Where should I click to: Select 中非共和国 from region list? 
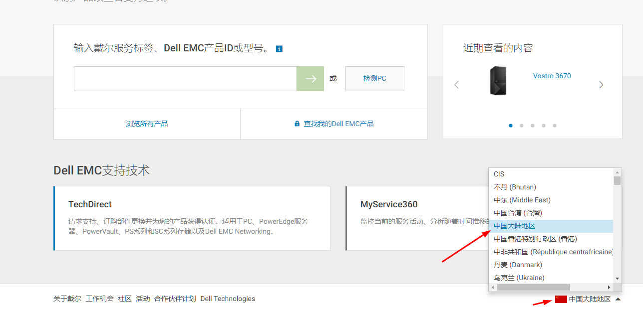551,252
